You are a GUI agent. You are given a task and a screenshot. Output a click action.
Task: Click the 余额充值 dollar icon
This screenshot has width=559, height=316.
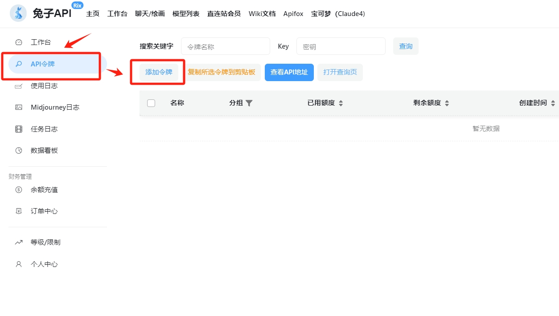point(19,190)
